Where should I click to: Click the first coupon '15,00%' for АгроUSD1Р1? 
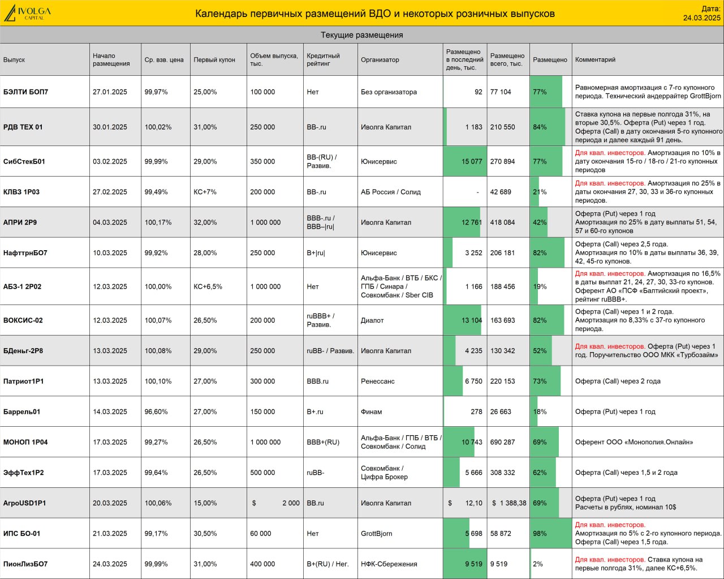(x=205, y=503)
